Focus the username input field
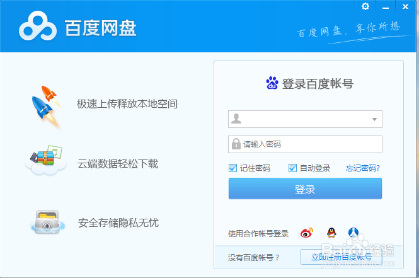419x278 pixels. tap(305, 119)
